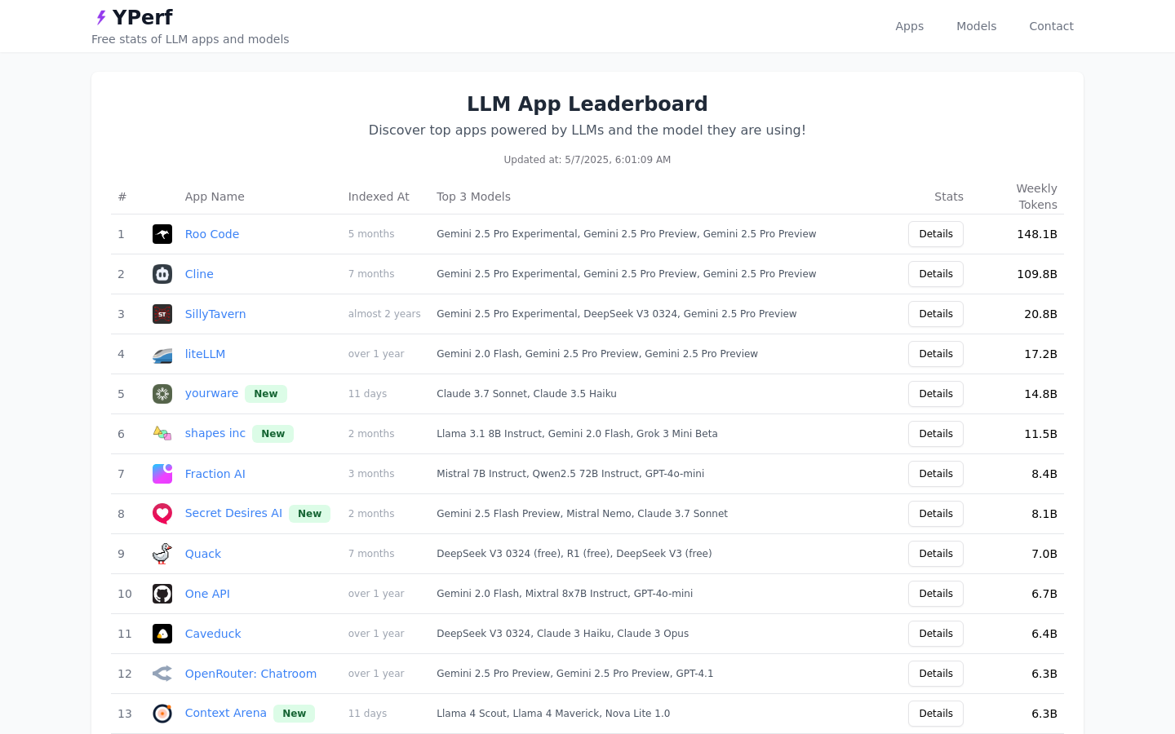Click the Top 3 Models column header
This screenshot has height=734, width=1175.
(x=473, y=197)
